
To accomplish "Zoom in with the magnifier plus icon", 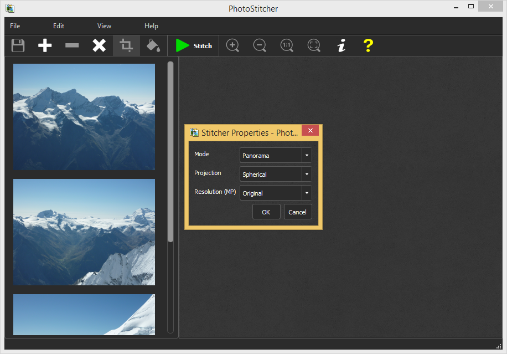I will [x=232, y=45].
